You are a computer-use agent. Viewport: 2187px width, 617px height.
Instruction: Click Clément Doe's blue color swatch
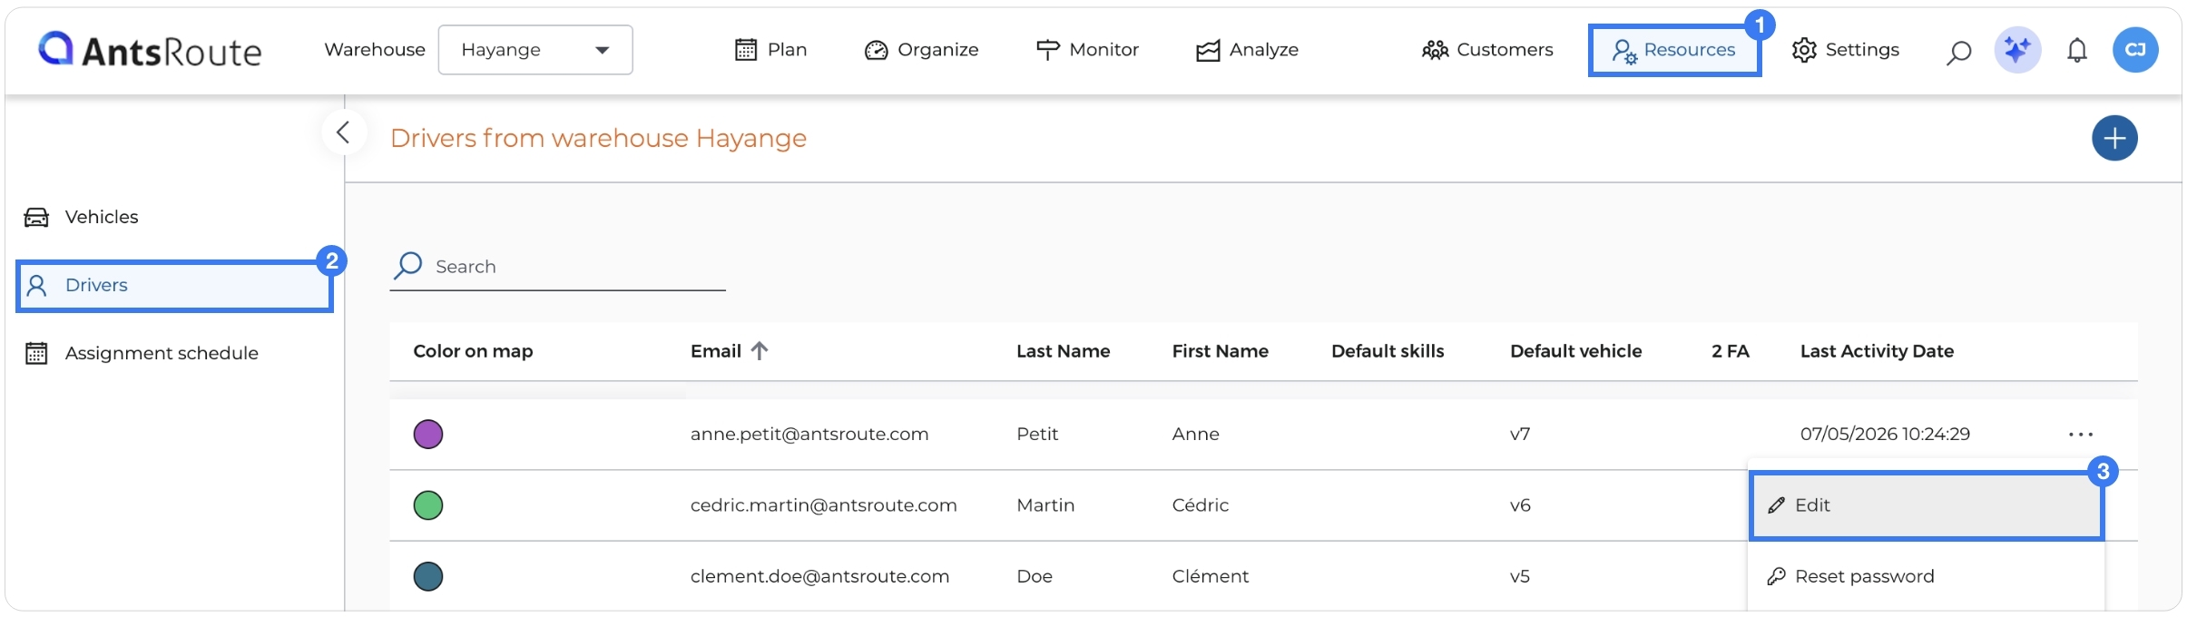[428, 576]
